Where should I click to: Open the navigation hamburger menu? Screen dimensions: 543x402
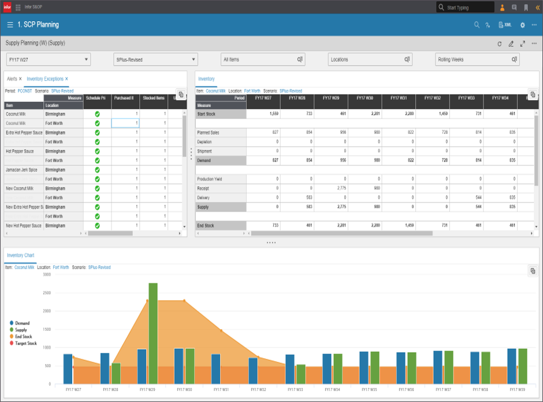tap(9, 25)
